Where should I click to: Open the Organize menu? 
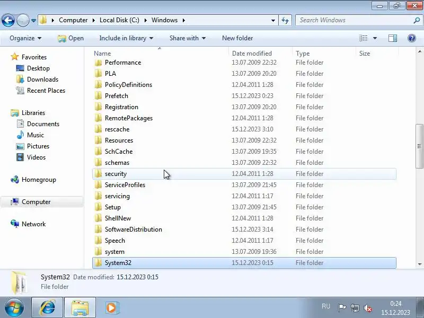click(x=25, y=38)
